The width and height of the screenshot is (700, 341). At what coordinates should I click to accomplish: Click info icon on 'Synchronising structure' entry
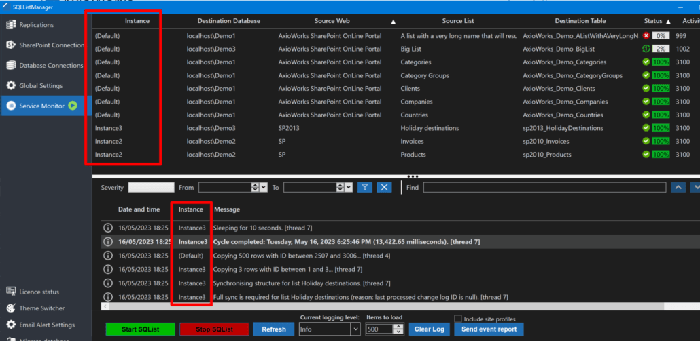tap(107, 283)
